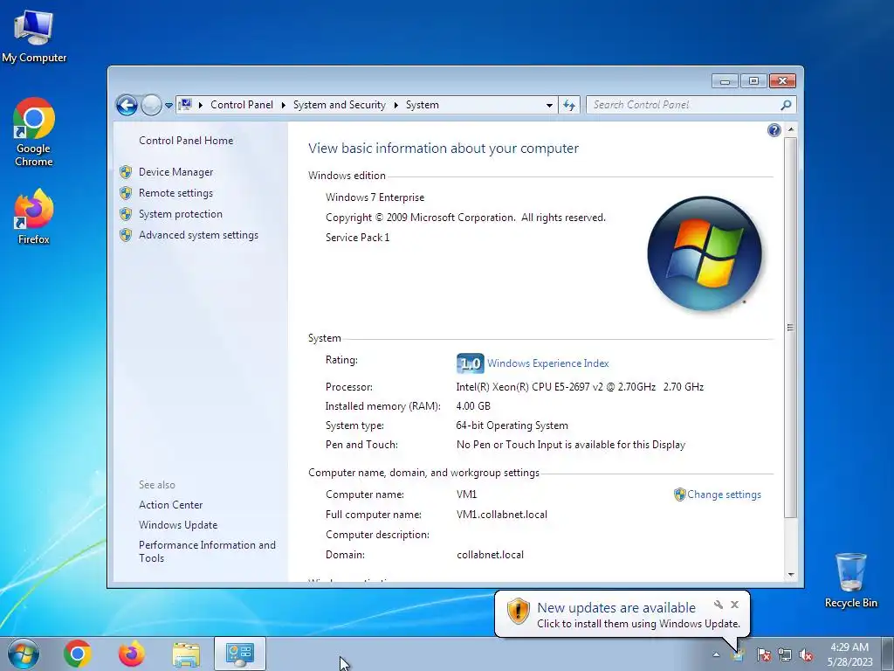The height and width of the screenshot is (671, 894).
Task: Open the Recycle Bin desktop icon
Action: (x=850, y=581)
